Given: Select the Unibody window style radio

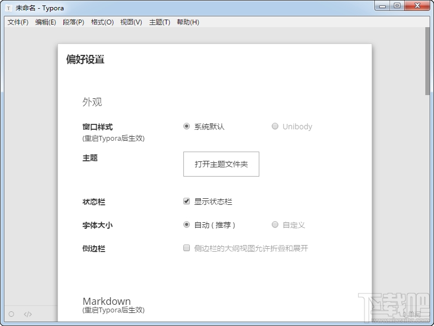Looking at the screenshot, I should (275, 127).
